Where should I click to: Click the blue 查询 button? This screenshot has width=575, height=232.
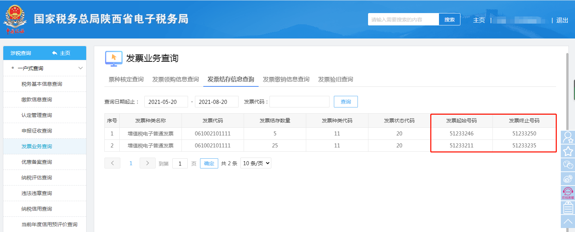click(x=346, y=102)
